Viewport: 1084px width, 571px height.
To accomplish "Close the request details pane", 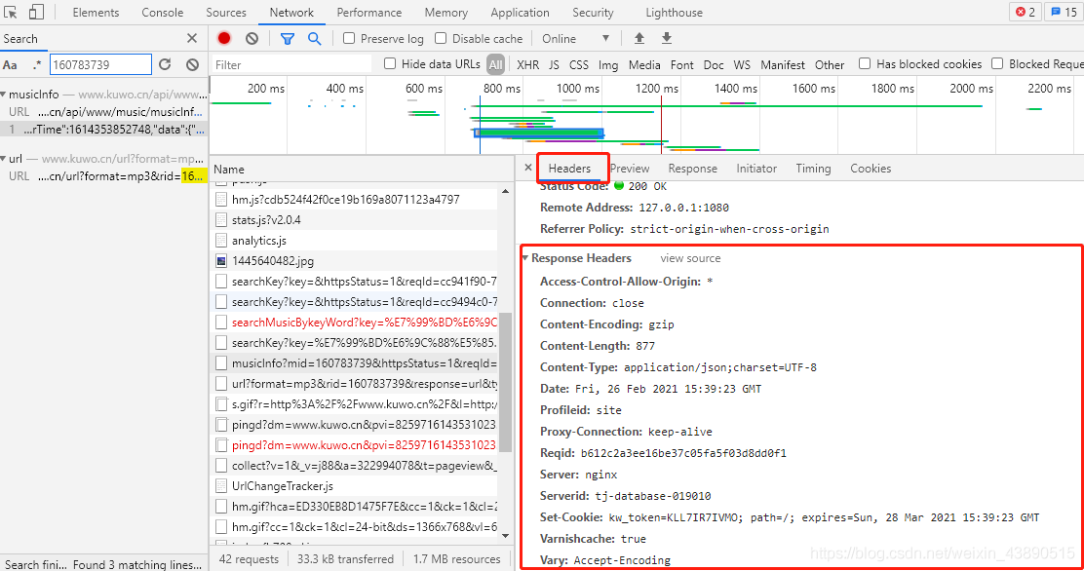I will (528, 168).
